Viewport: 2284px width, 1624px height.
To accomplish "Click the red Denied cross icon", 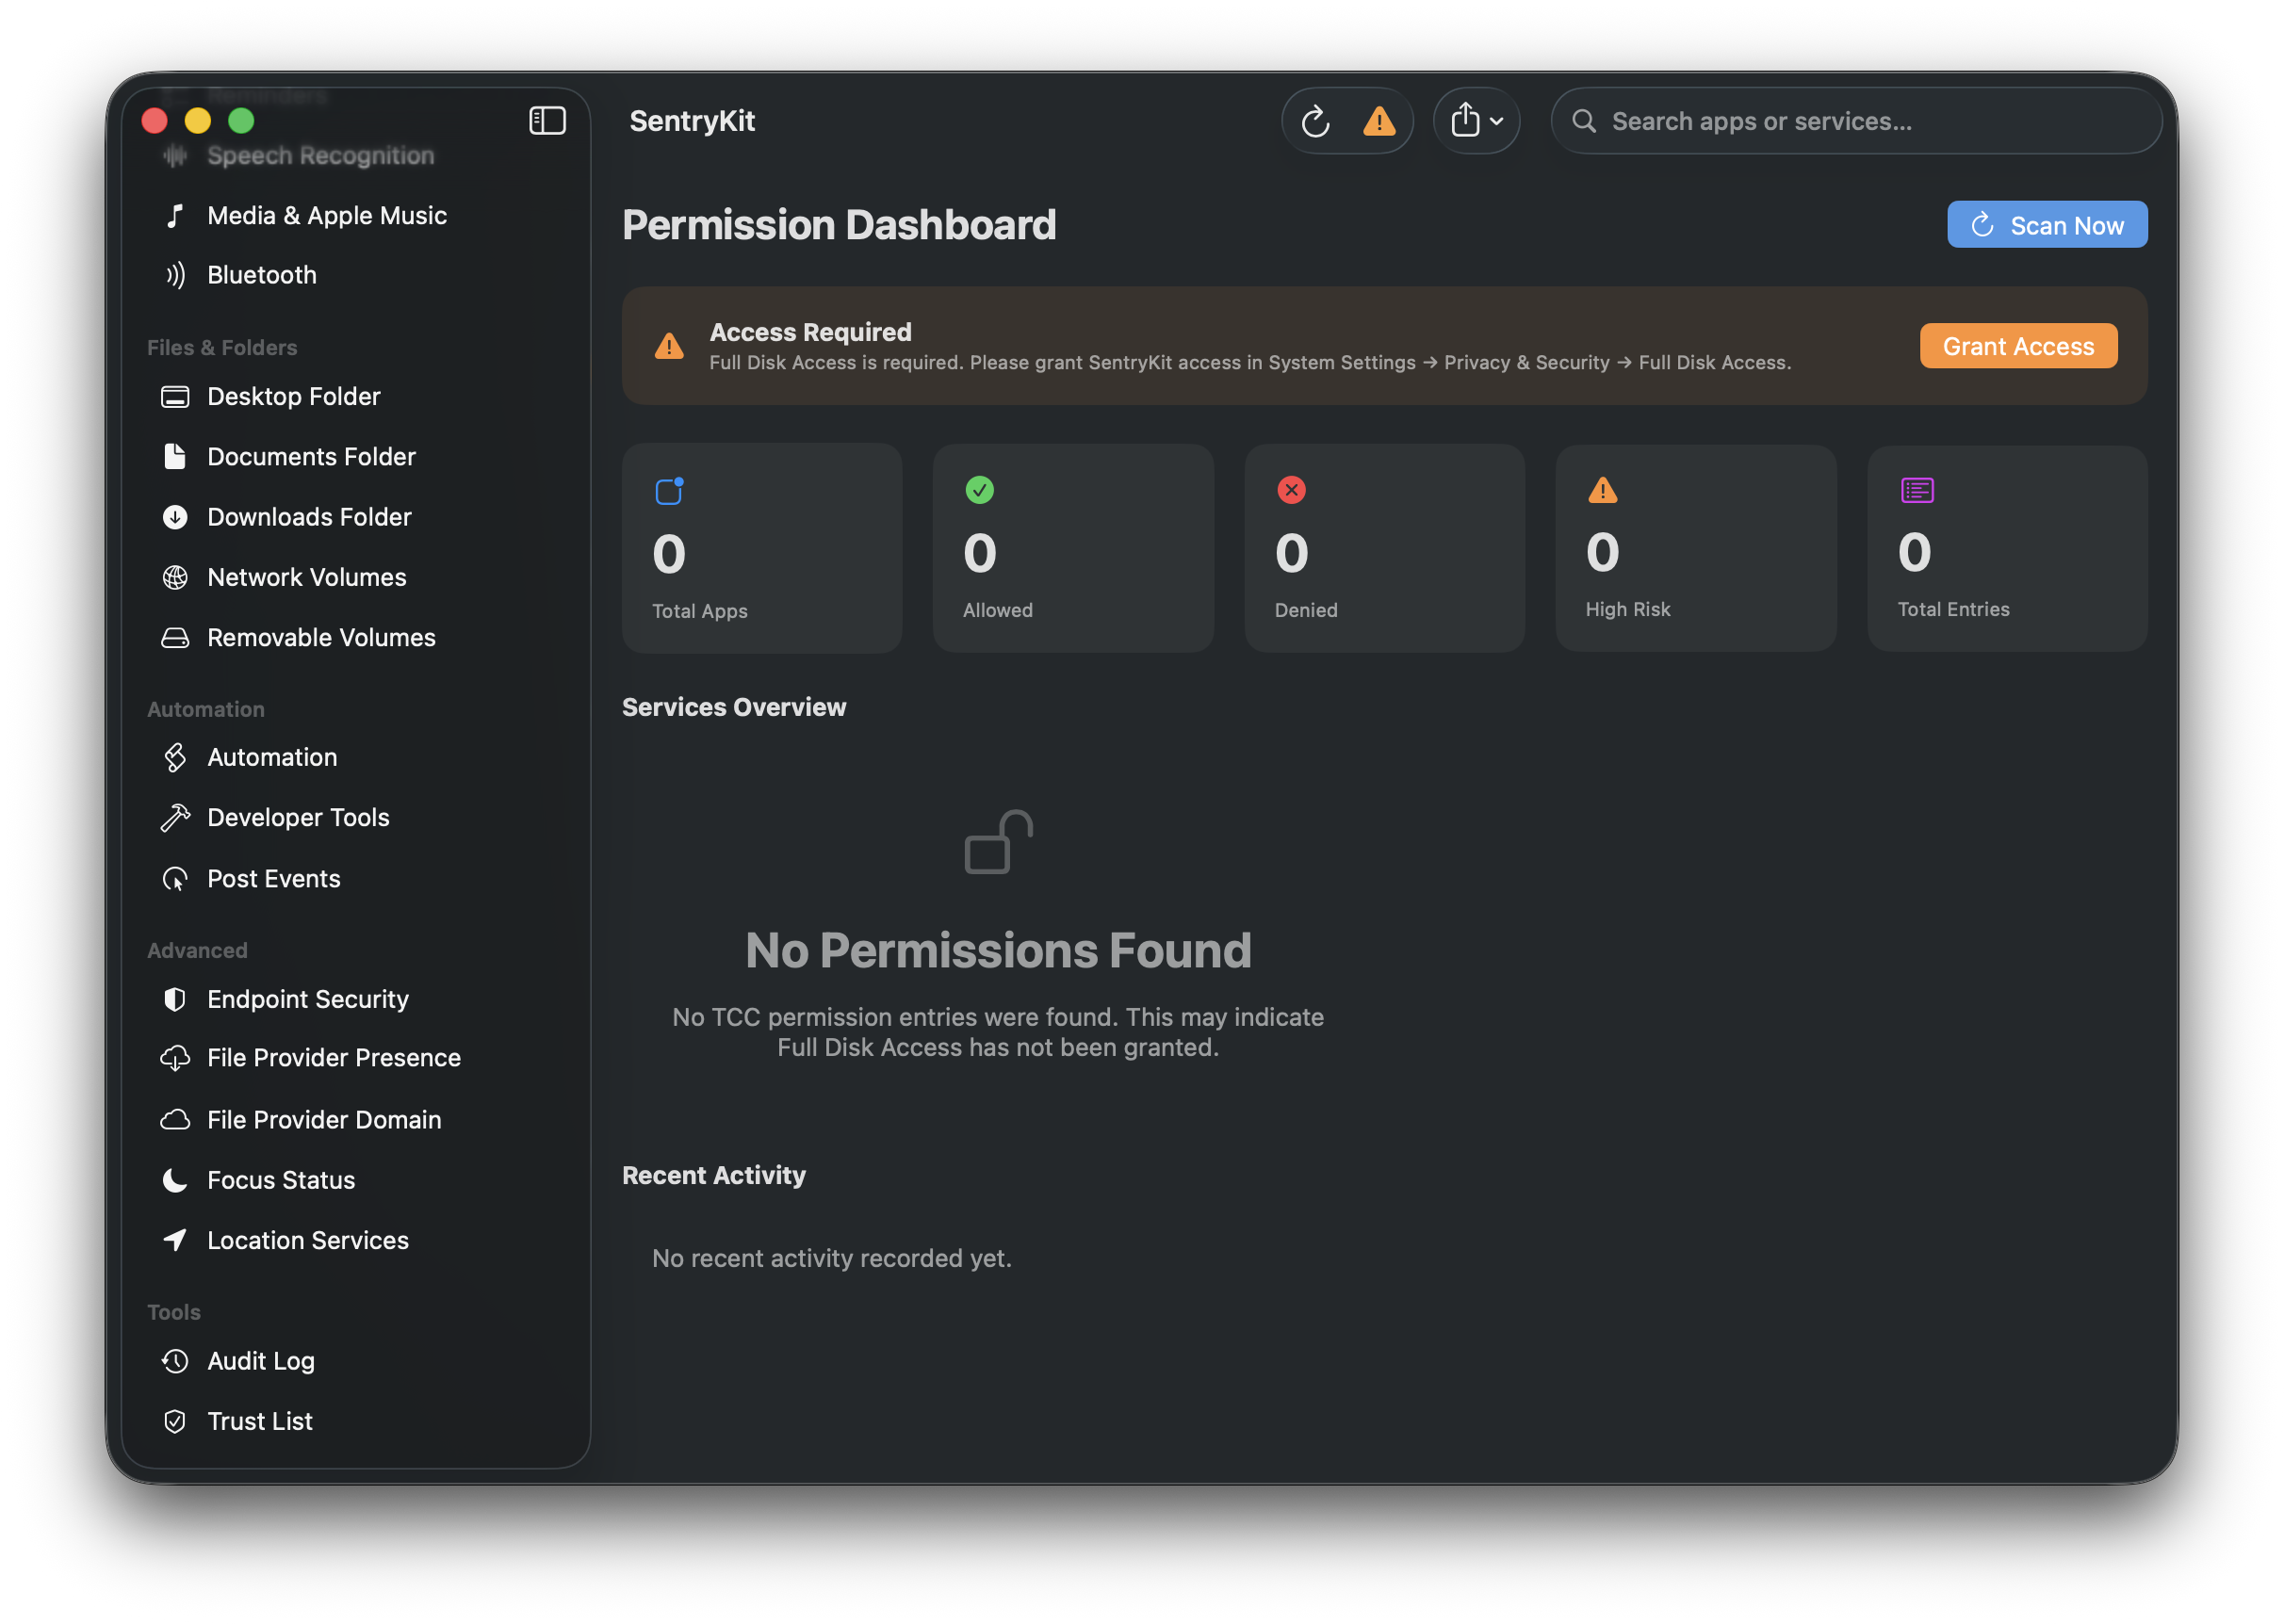I will pyautogui.click(x=1291, y=490).
